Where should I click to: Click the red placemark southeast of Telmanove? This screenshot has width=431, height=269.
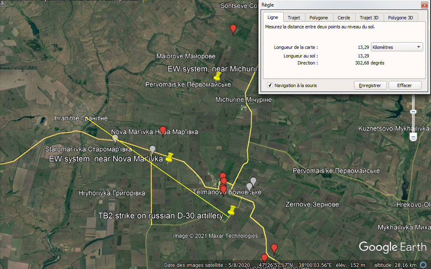[274, 248]
